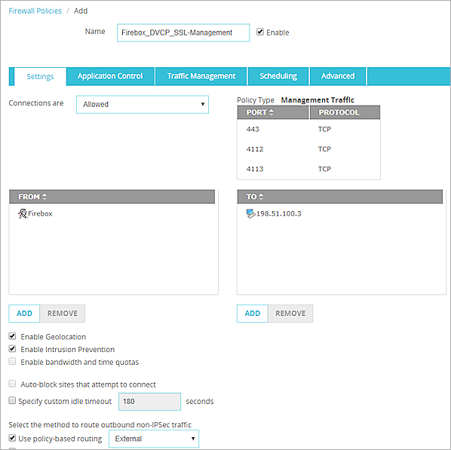Sort the PORT column with its arrows
Viewport: 451px width, 450px height.
point(272,112)
